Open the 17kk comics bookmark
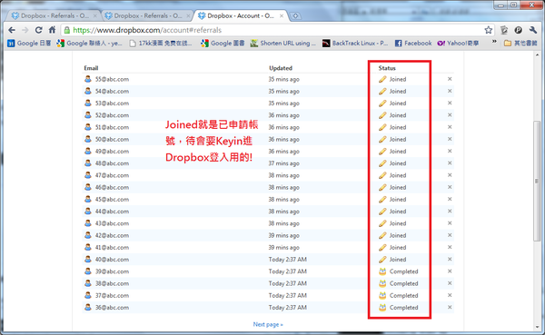 [161, 43]
